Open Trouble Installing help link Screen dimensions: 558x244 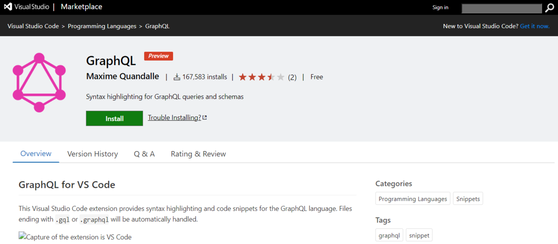pos(174,118)
